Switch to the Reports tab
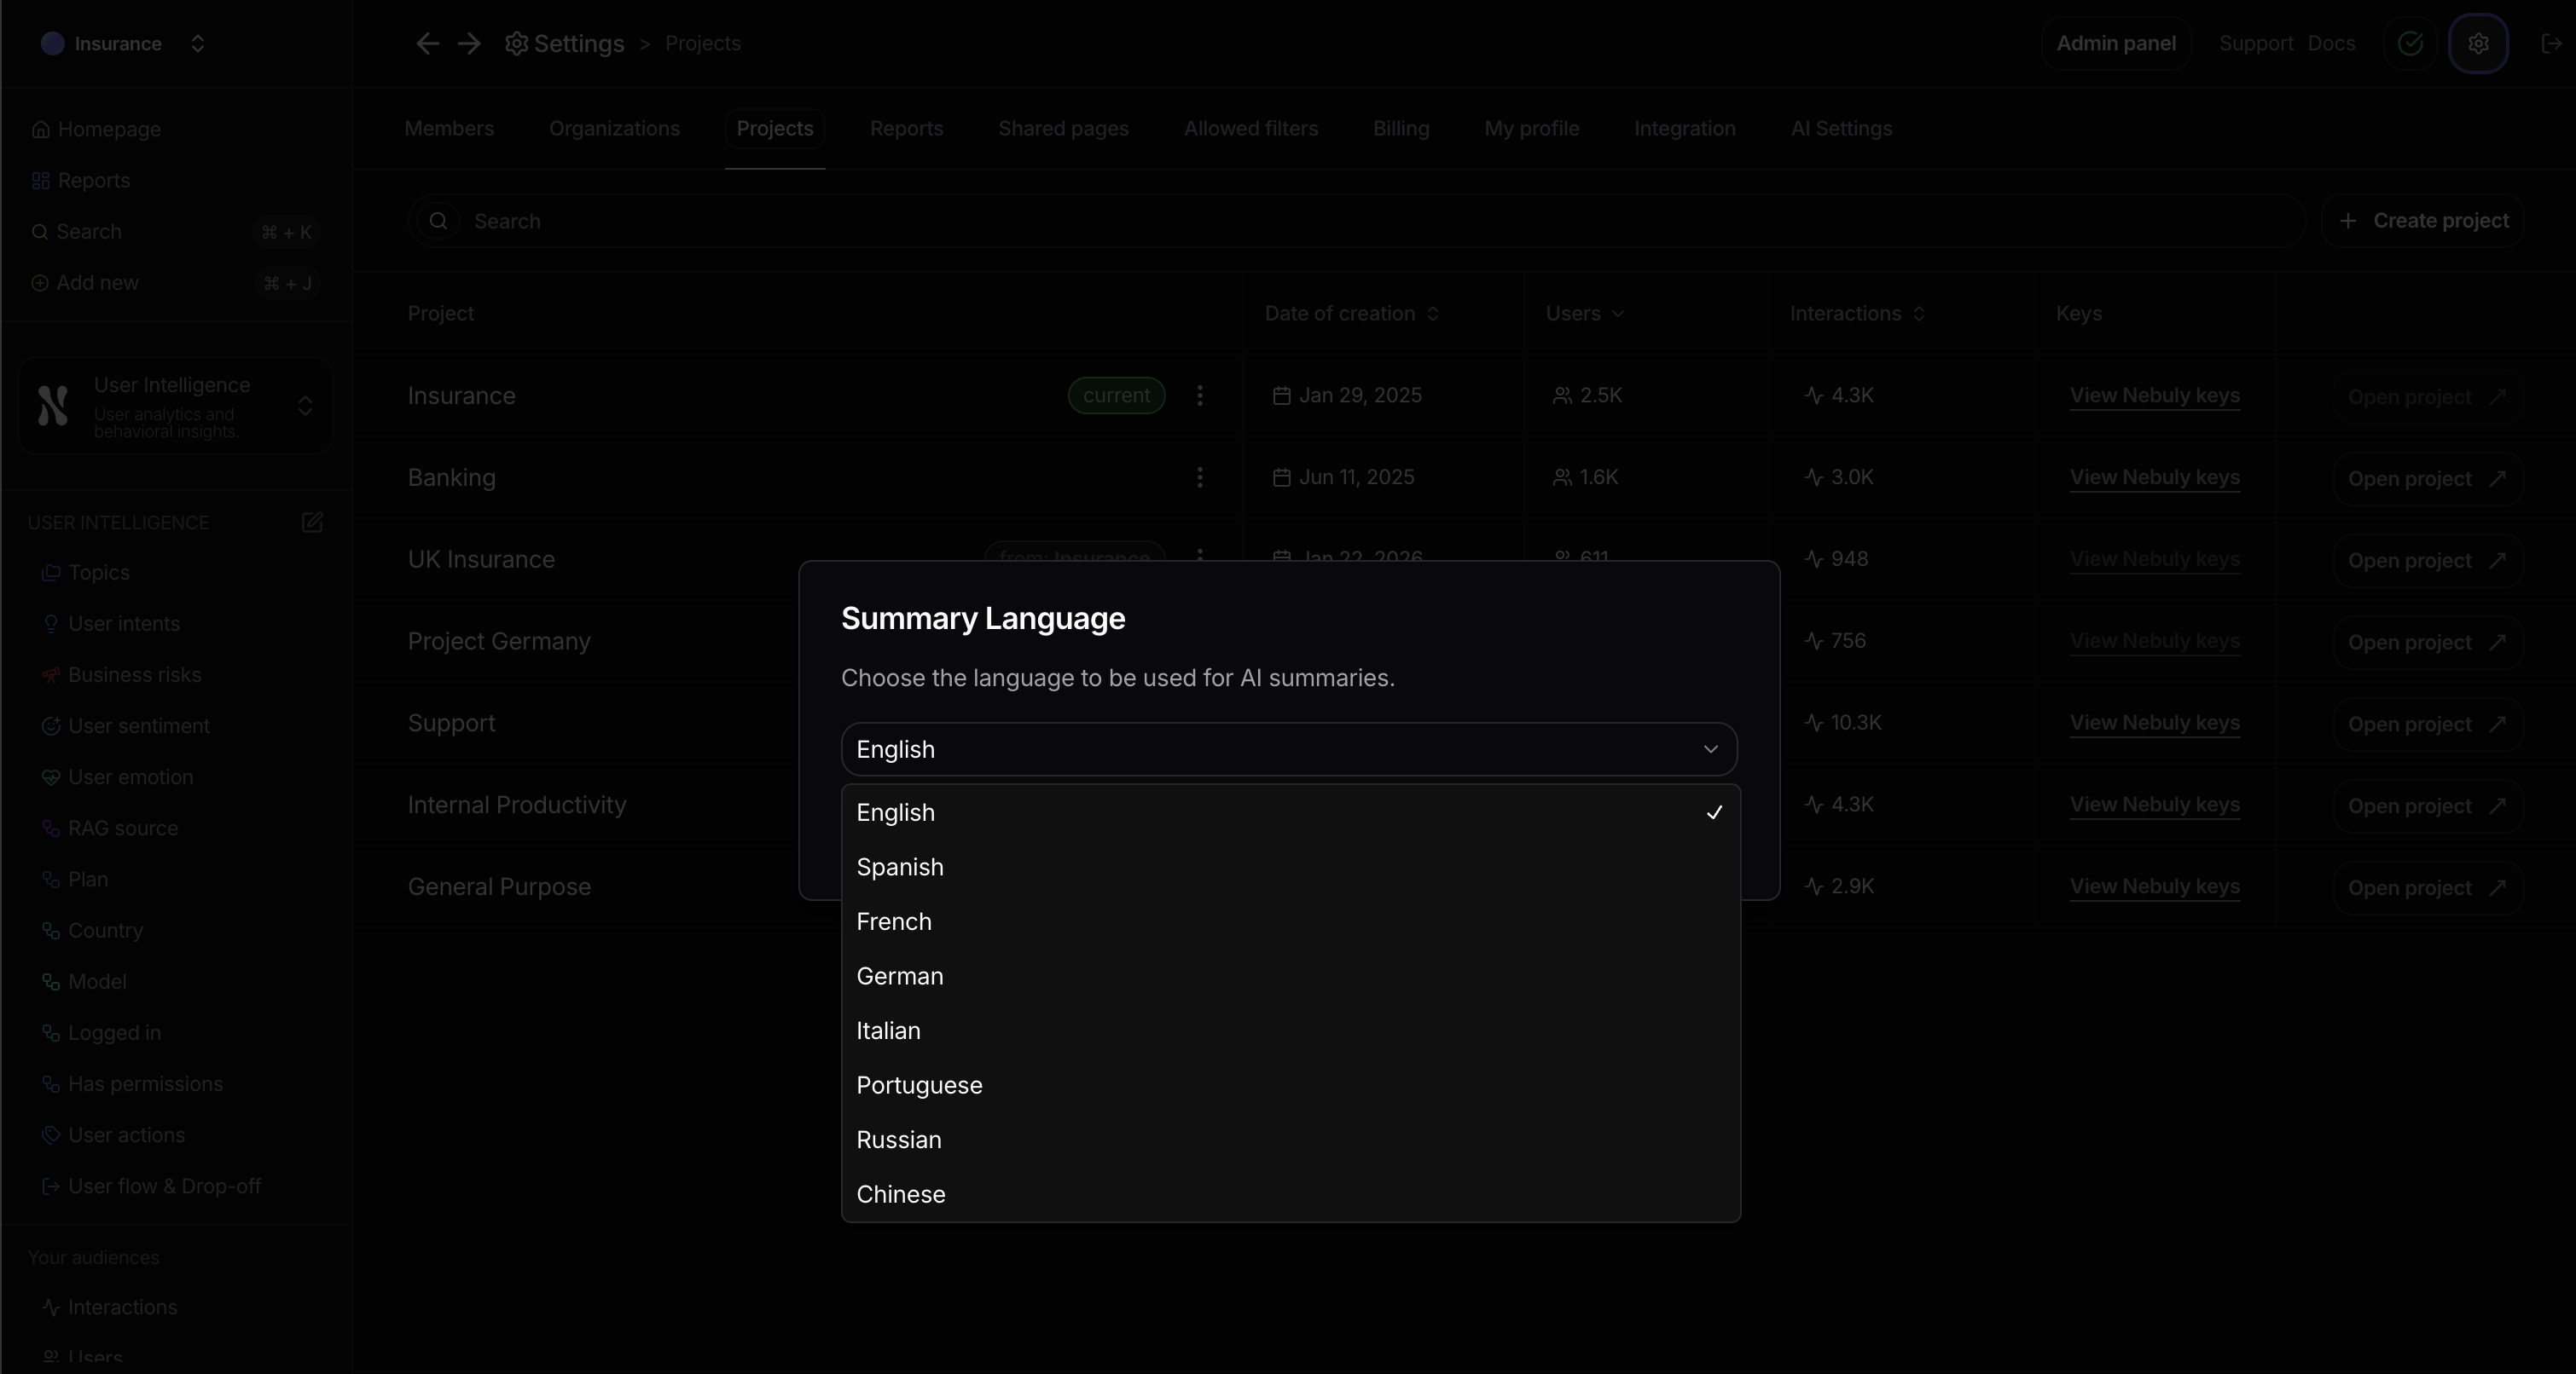 904,128
